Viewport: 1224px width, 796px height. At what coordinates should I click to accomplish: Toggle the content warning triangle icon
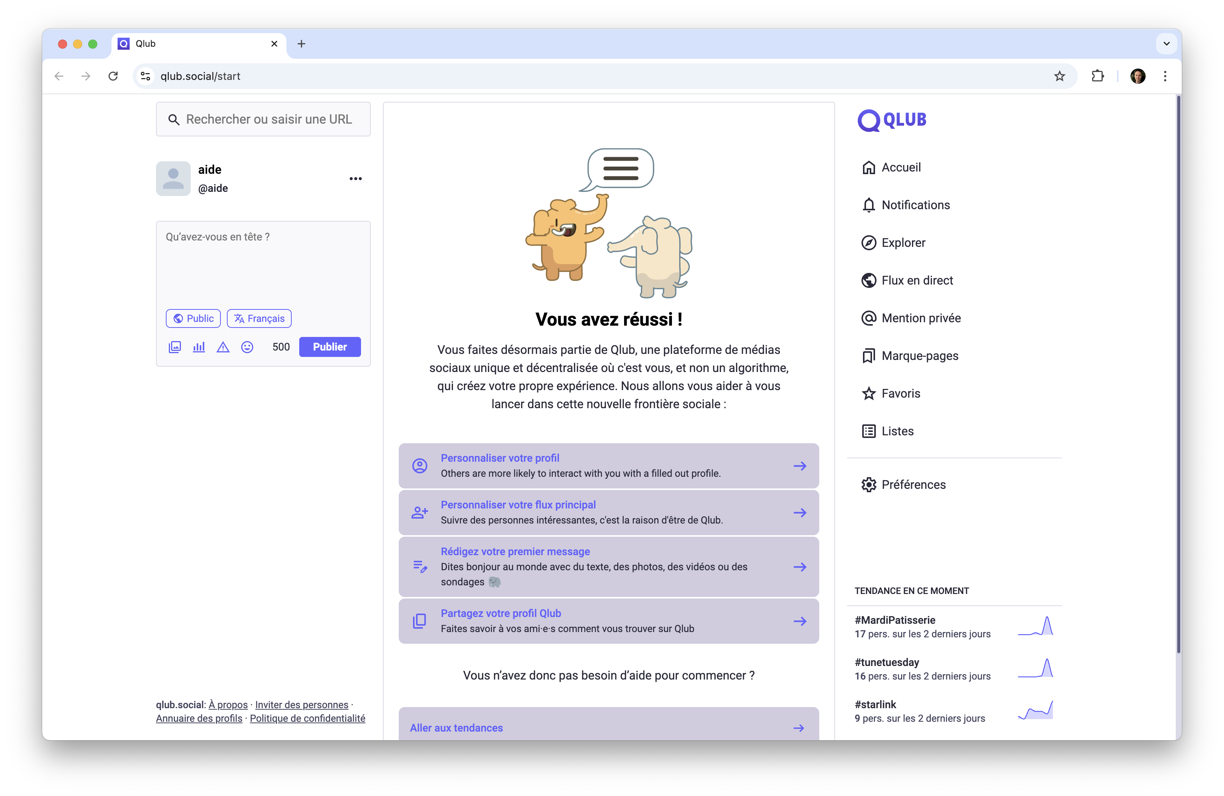[223, 347]
